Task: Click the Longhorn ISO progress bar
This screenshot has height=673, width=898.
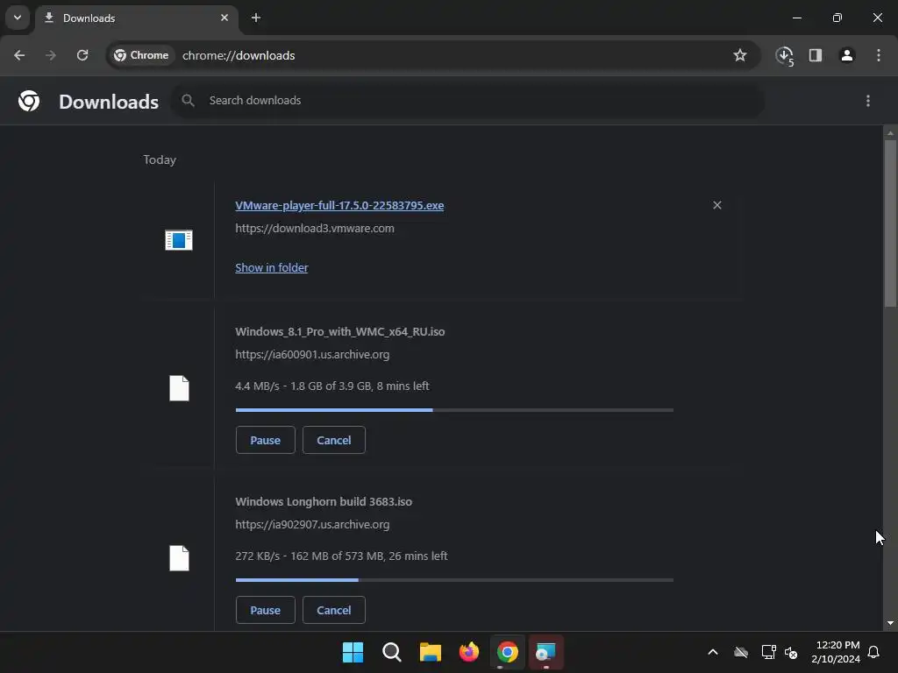Action: 454,580
